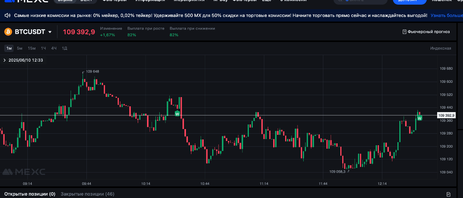The width and height of the screenshot is (463, 198).
Task: Choose the 1Ч timeframe
Action: (x=44, y=48)
